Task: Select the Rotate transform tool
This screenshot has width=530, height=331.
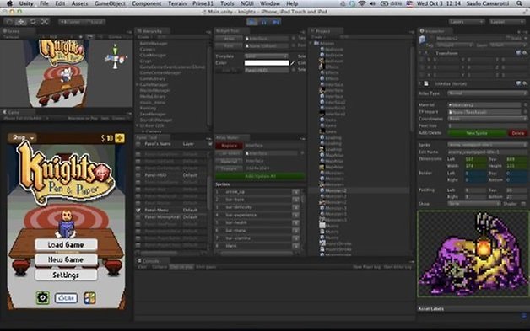Action: [33, 22]
